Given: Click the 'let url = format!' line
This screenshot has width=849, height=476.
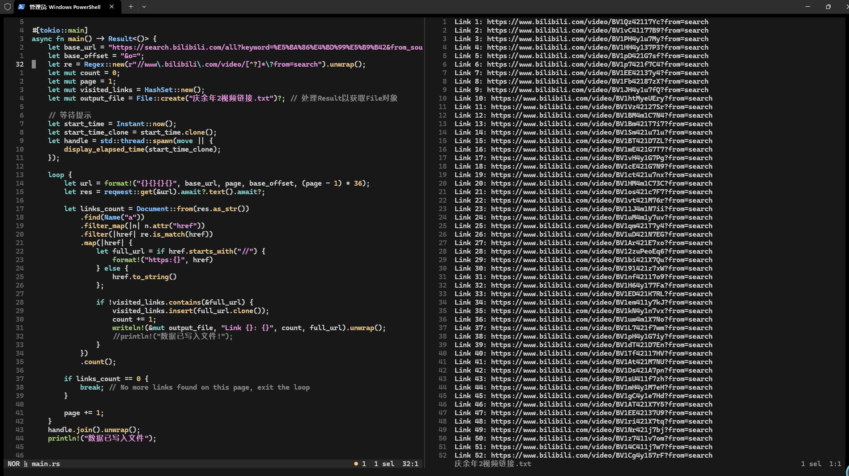Looking at the screenshot, I should point(217,183).
